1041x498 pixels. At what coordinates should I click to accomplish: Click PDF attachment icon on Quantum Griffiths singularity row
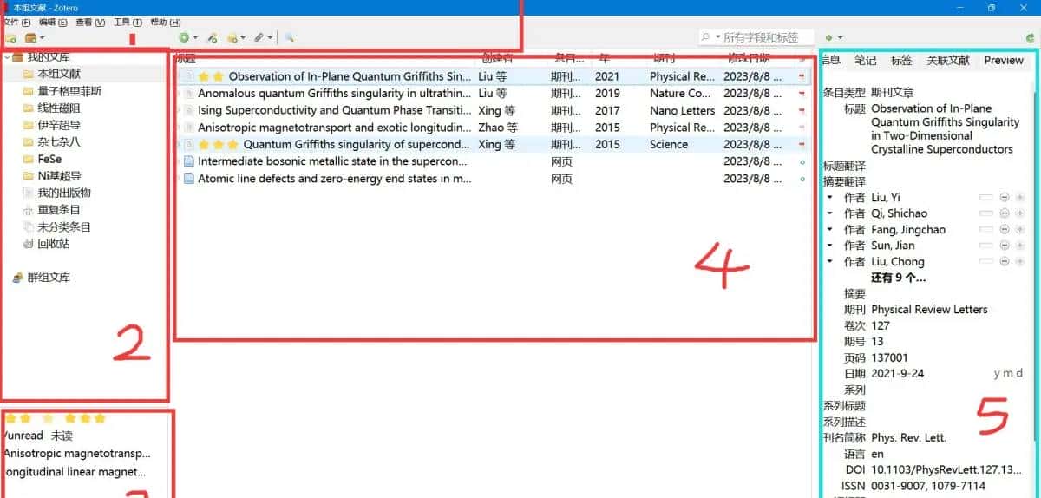pyautogui.click(x=802, y=144)
